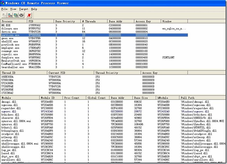
Task: Open the View menu
Action: coord(13,8)
